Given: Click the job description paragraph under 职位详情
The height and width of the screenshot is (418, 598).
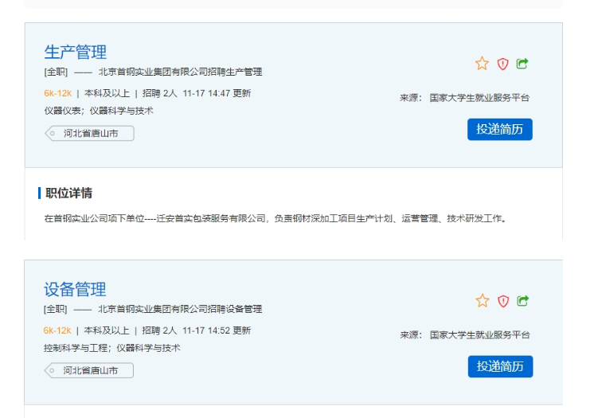Looking at the screenshot, I should click(276, 218).
